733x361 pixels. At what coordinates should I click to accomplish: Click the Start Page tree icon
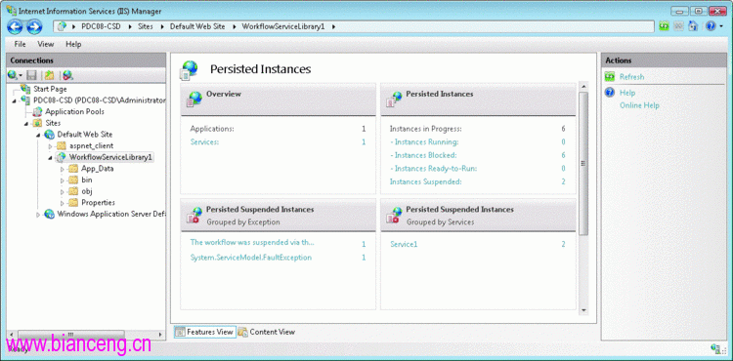click(x=25, y=88)
